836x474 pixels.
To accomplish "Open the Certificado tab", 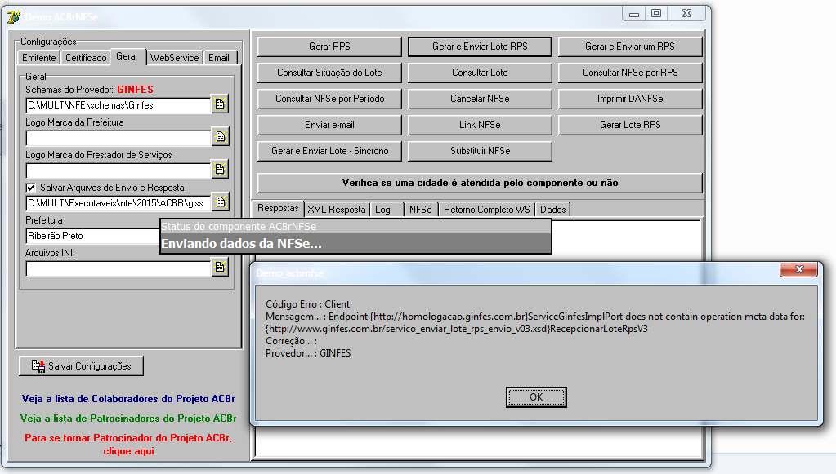I will pos(86,57).
